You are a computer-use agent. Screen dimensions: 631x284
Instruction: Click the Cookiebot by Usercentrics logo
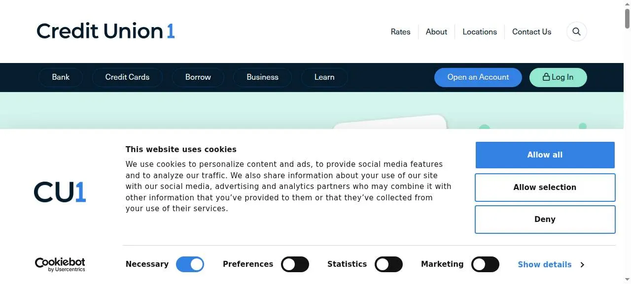pyautogui.click(x=60, y=264)
